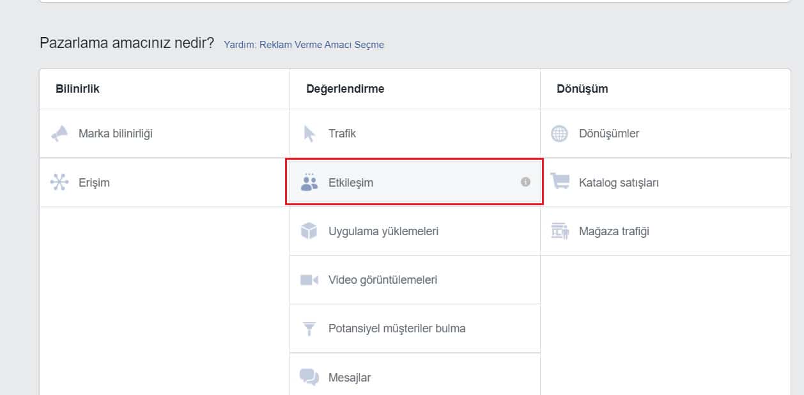The height and width of the screenshot is (395, 804).
Task: Click the Etkileşim people icon
Action: point(308,182)
